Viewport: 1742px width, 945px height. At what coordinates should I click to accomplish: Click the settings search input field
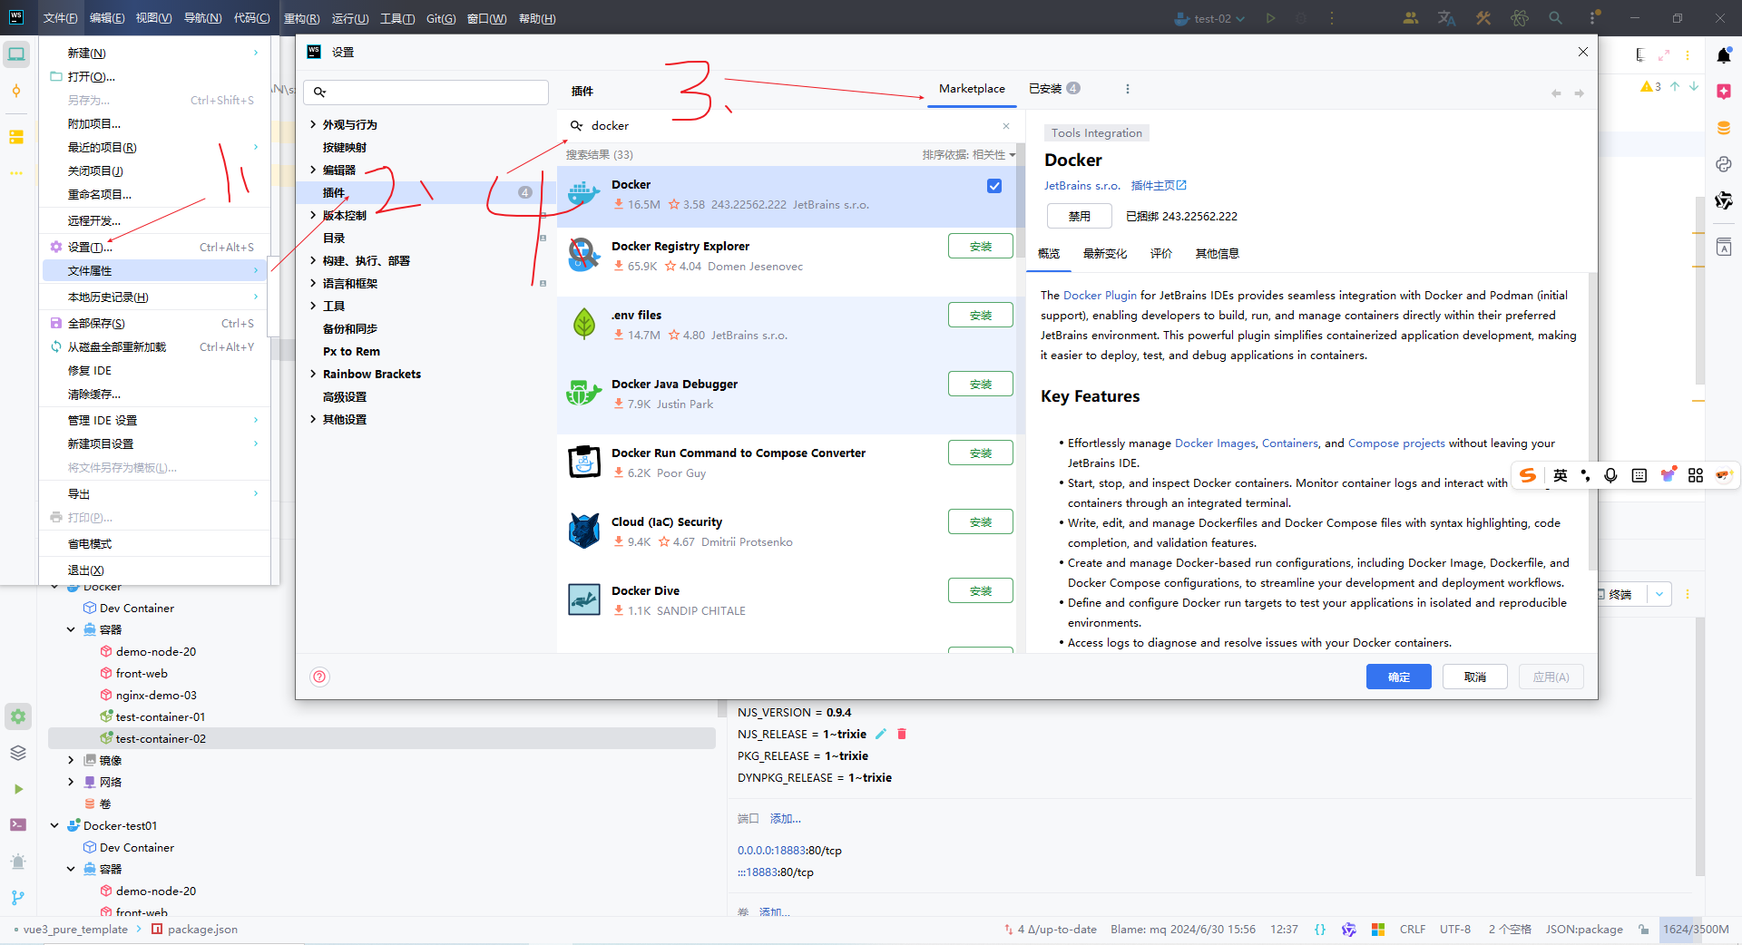(x=426, y=92)
